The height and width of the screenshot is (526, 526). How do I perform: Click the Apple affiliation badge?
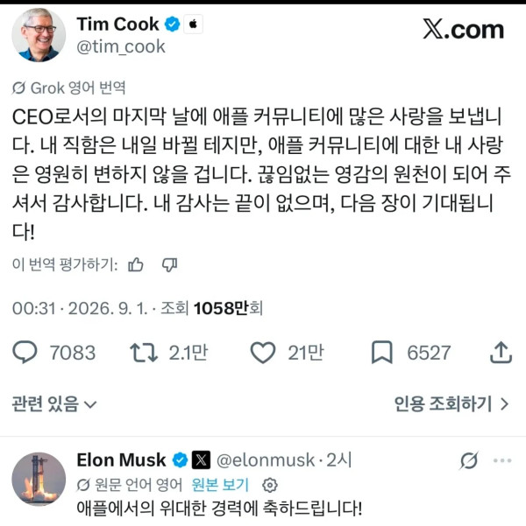193,25
